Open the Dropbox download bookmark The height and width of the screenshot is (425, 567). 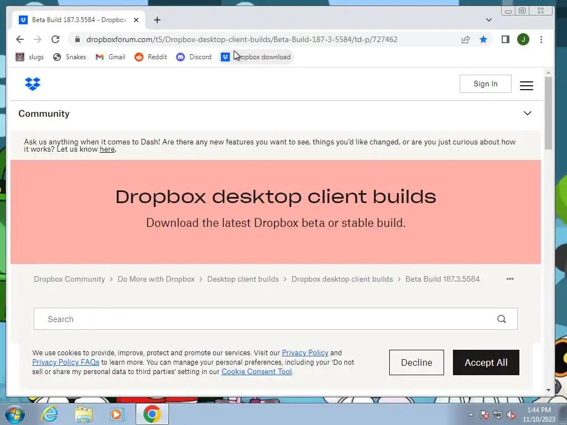(256, 57)
